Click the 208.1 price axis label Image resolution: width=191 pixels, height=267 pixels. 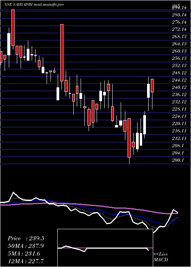tap(178, 146)
